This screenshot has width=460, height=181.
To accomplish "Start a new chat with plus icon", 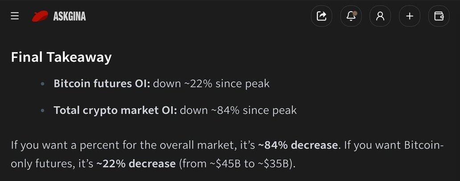I will tap(410, 16).
